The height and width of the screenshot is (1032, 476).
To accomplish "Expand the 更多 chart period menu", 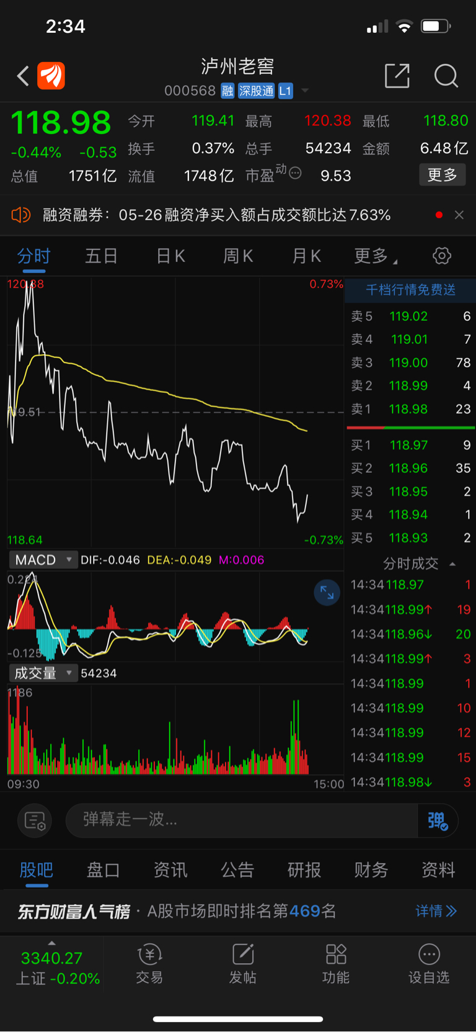I will click(376, 256).
